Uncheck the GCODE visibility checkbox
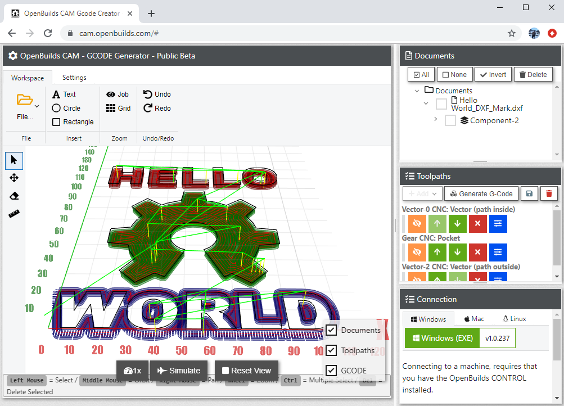This screenshot has width=564, height=406. (x=331, y=371)
